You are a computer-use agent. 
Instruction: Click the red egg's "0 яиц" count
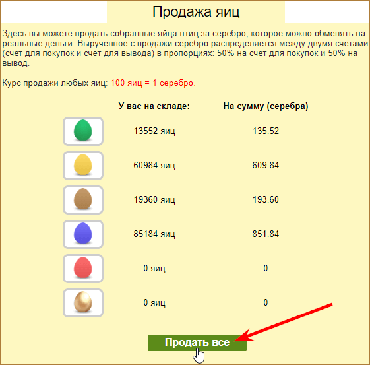click(154, 269)
